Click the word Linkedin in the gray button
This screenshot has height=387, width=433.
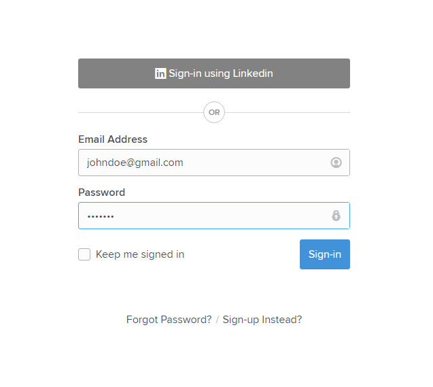point(253,73)
